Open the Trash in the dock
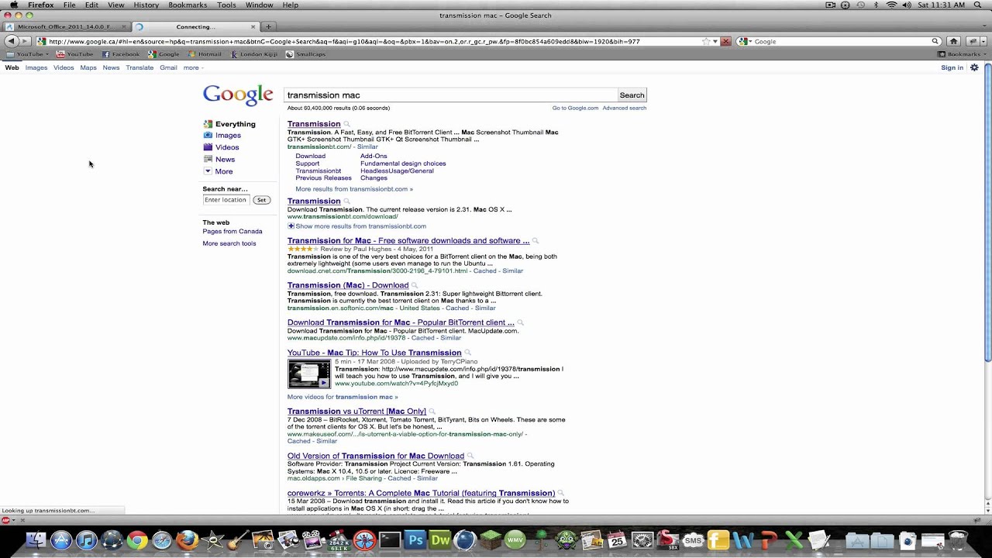The height and width of the screenshot is (558, 992). coord(959,539)
